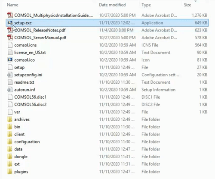
Task: Click the Configuration sett... type cell
Action: pyautogui.click(x=160, y=75)
